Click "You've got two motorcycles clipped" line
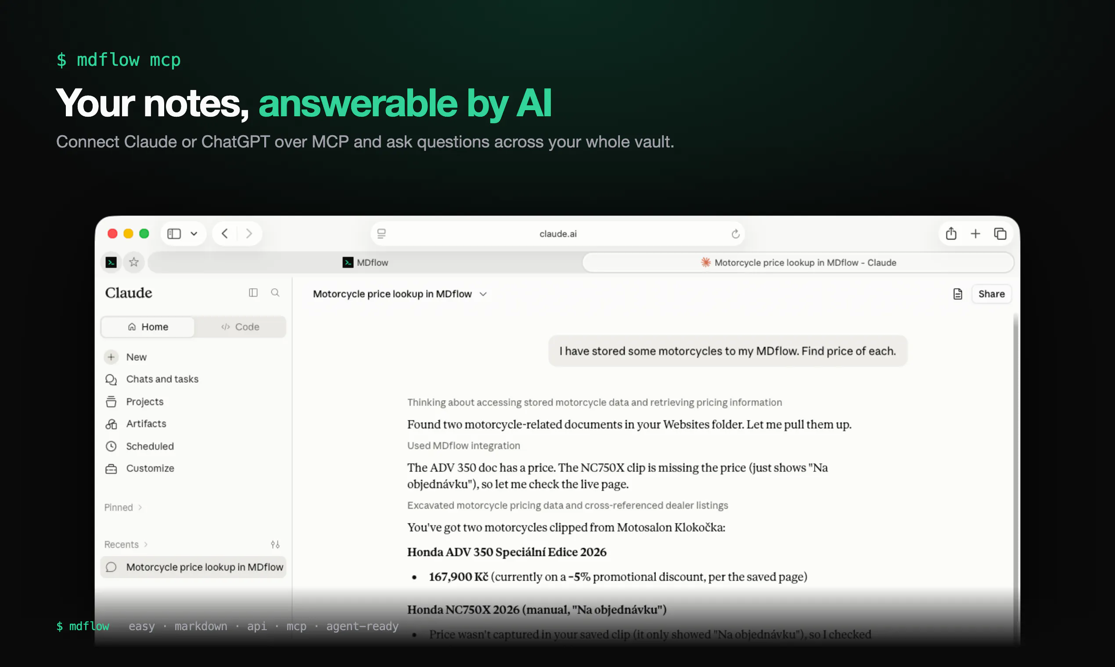This screenshot has width=1115, height=667. coord(566,527)
